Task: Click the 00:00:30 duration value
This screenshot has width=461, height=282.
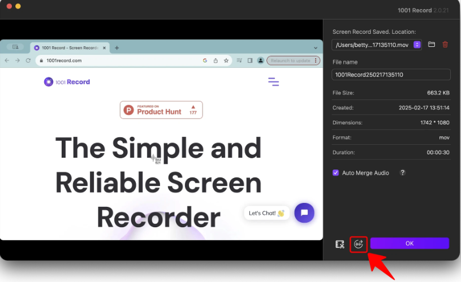Action: pos(438,153)
